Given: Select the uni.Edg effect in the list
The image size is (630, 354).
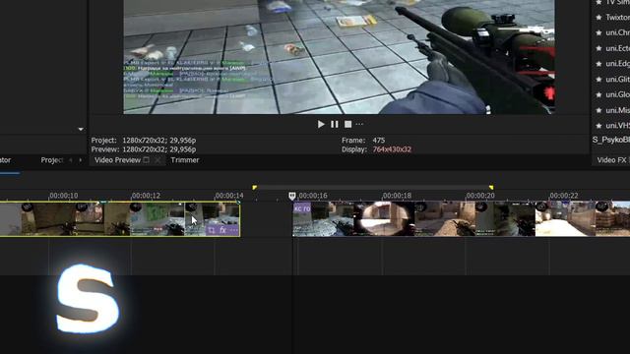Looking at the screenshot, I should click(617, 63).
